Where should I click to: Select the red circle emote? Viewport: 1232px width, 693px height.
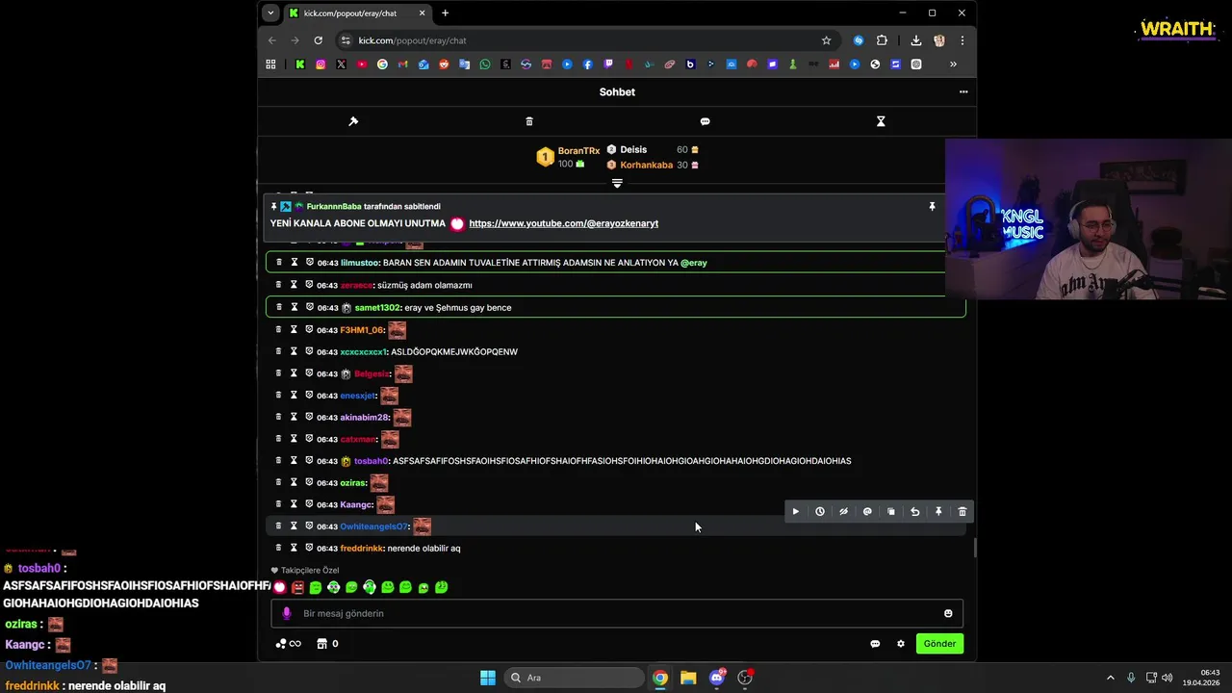279,587
